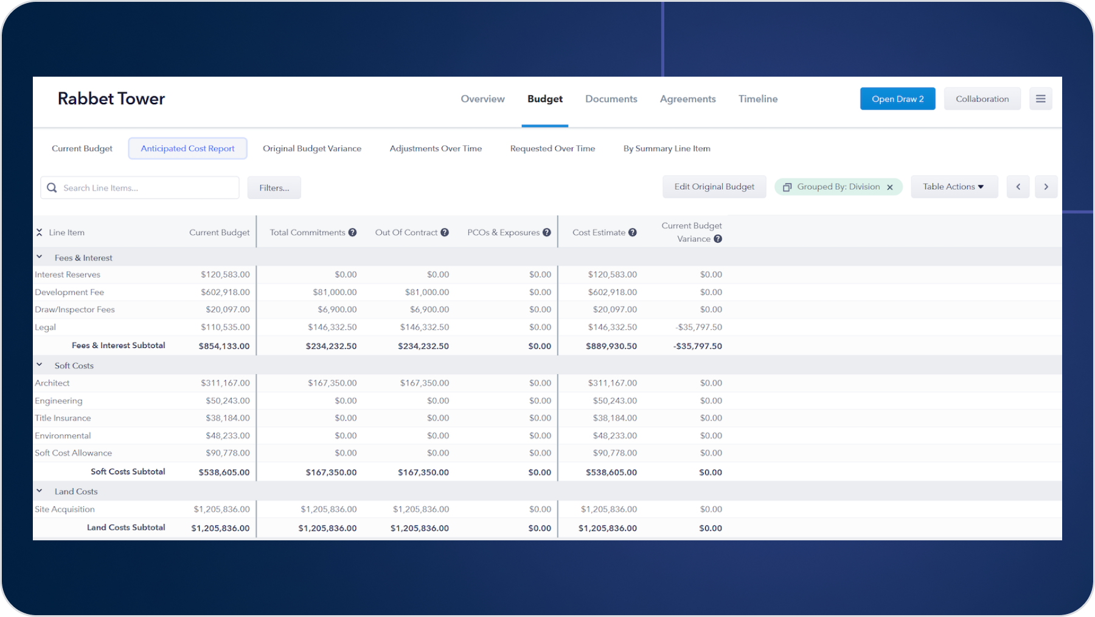
Task: Click the Filters... button
Action: 274,188
